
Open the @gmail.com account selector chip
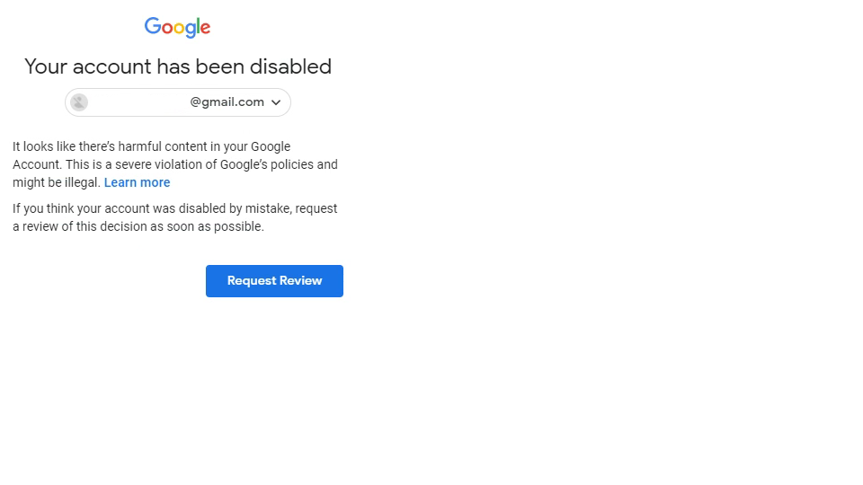[x=177, y=102]
